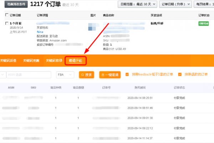This screenshot has height=143, width=214.
Task: Click 付款完成 status in the 11:14:37 row
Action: click(x=179, y=138)
